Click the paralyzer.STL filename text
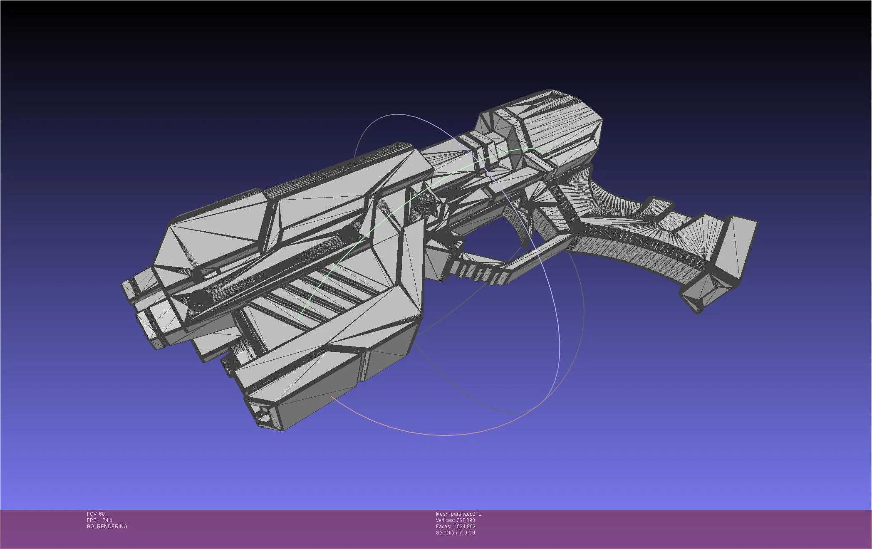The height and width of the screenshot is (549, 872). pyautogui.click(x=466, y=513)
